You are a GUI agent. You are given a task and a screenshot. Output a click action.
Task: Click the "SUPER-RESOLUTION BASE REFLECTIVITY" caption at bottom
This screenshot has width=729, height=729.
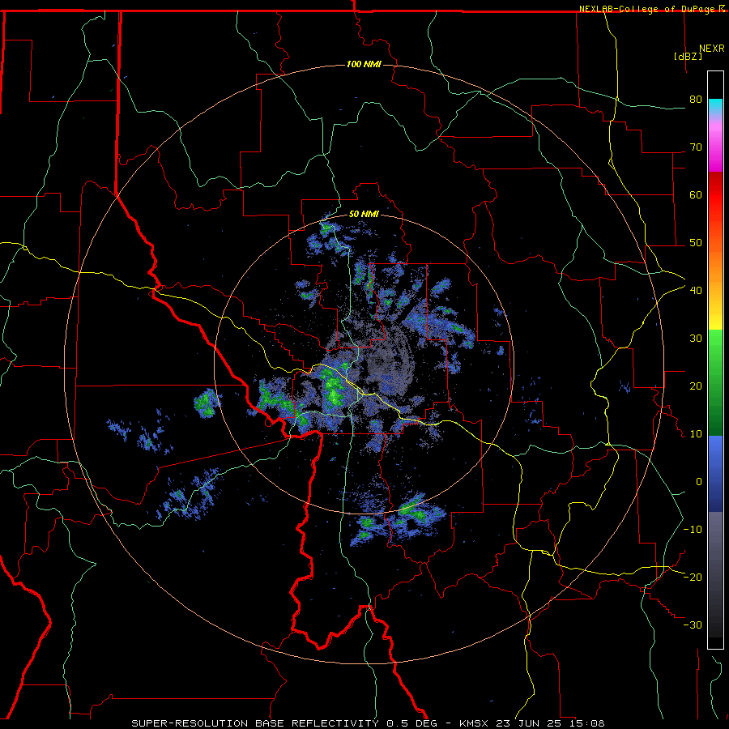tap(255, 723)
